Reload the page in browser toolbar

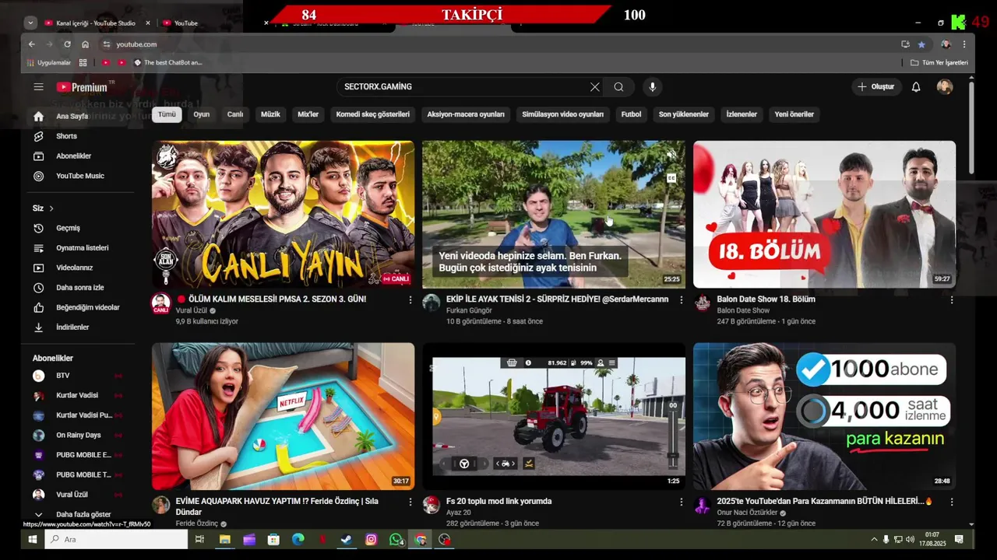coord(67,44)
